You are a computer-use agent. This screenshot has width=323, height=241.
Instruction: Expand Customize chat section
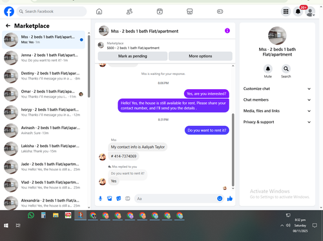[277, 89]
